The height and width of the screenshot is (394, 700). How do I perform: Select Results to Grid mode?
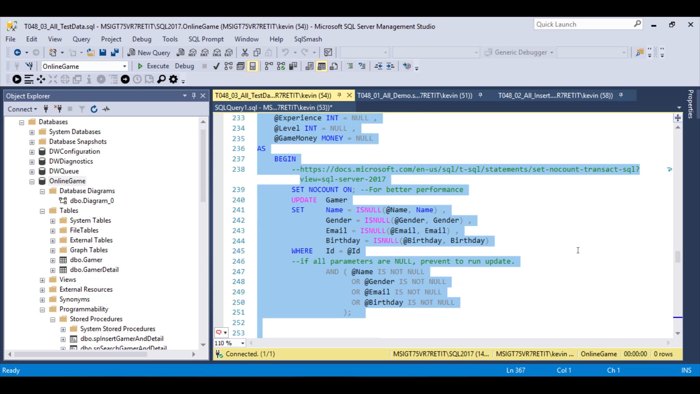click(321, 66)
